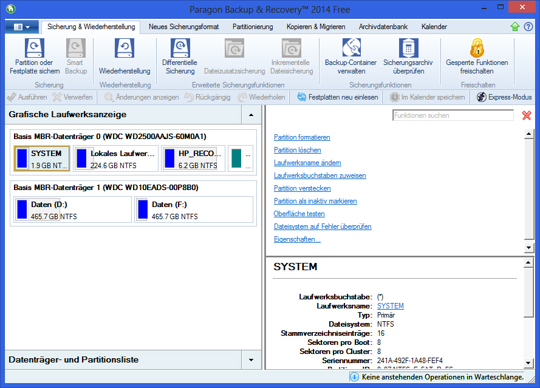This screenshot has width=540, height=388.
Task: Click Partition als inaktiv markieren link
Action: 315,201
